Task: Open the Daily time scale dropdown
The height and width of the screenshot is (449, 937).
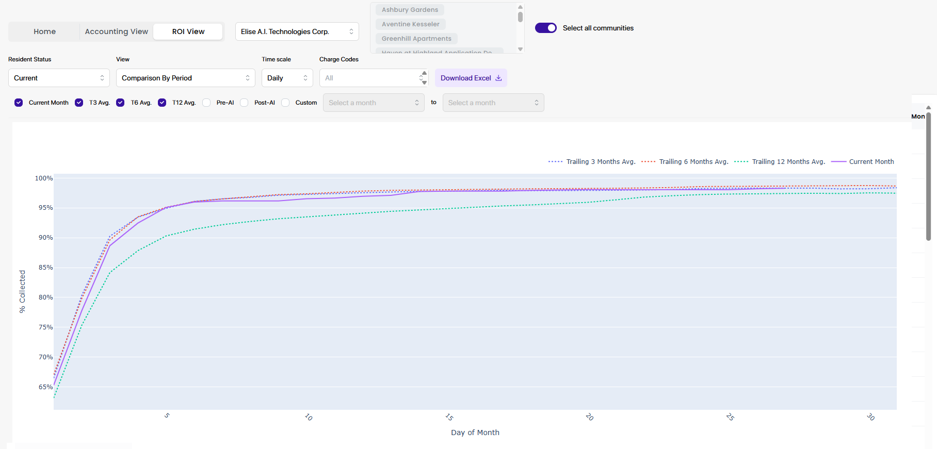Action: point(287,78)
